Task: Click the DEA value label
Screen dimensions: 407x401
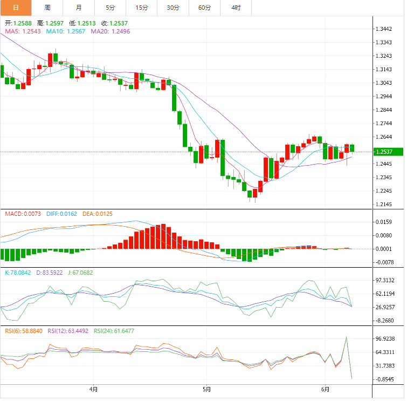Action: click(98, 214)
